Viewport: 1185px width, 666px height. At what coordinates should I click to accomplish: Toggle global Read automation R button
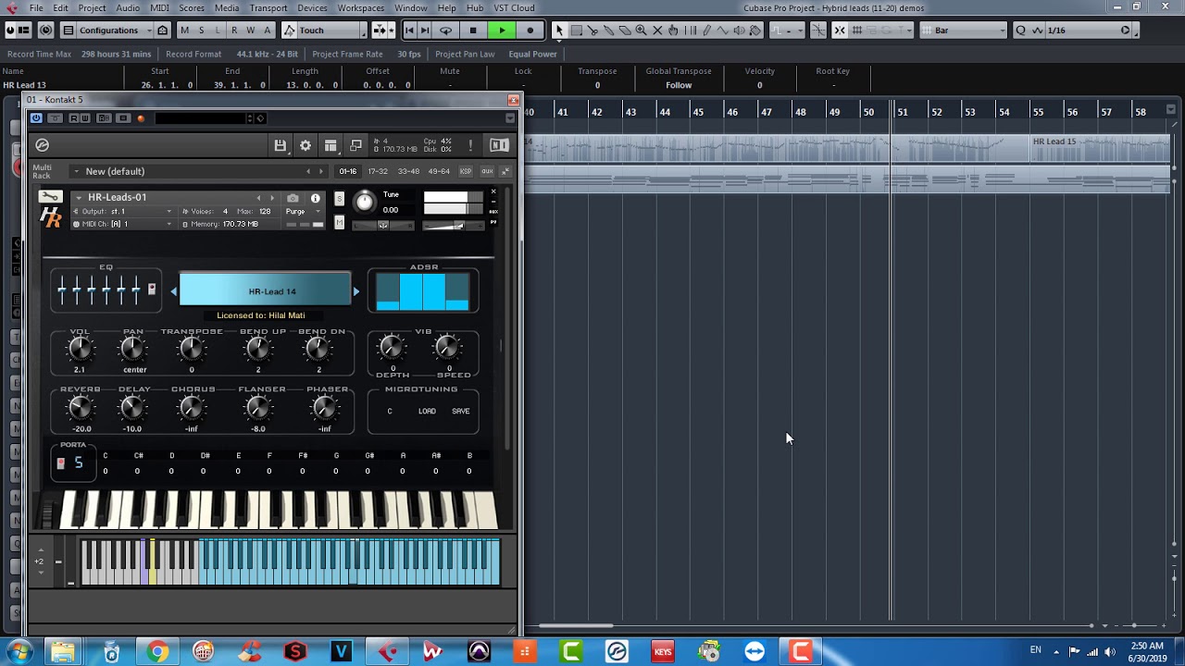point(234,31)
